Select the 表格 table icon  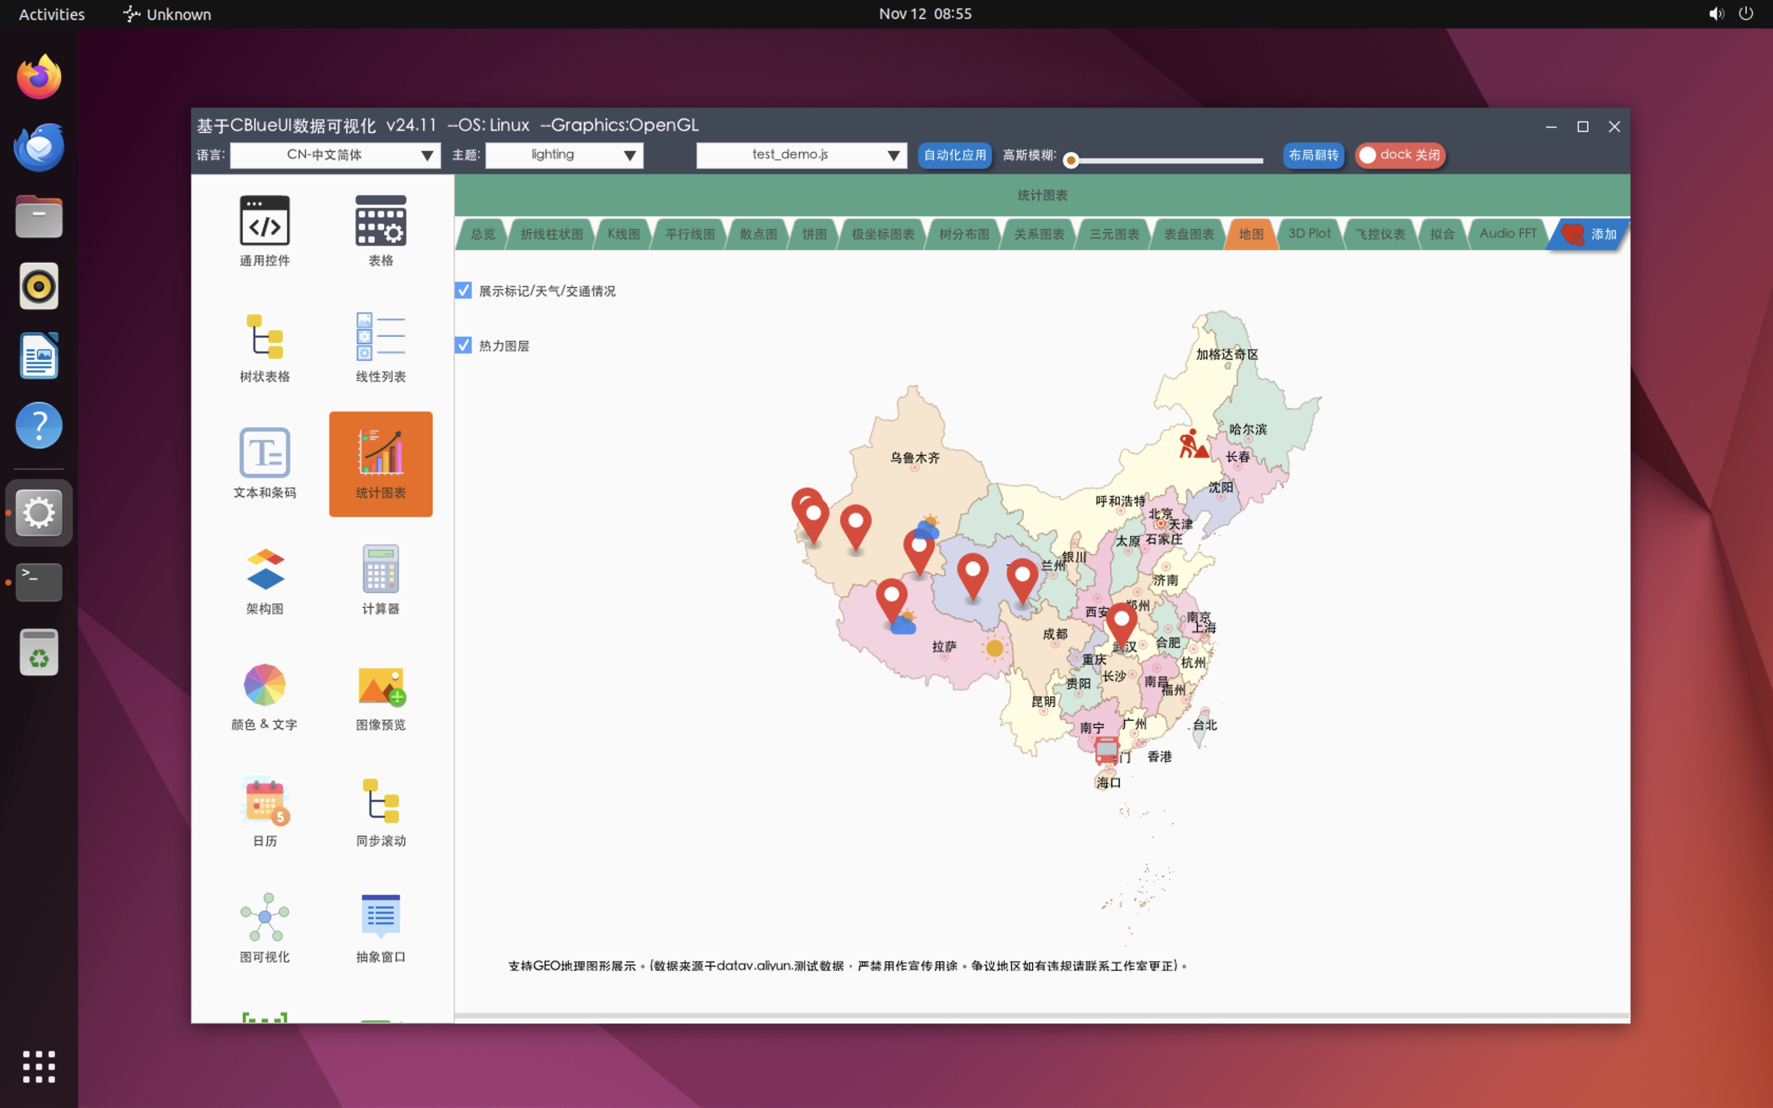(x=380, y=221)
